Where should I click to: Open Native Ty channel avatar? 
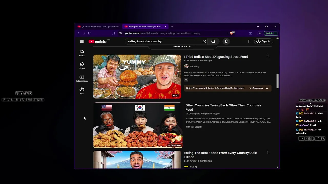tap(186, 66)
